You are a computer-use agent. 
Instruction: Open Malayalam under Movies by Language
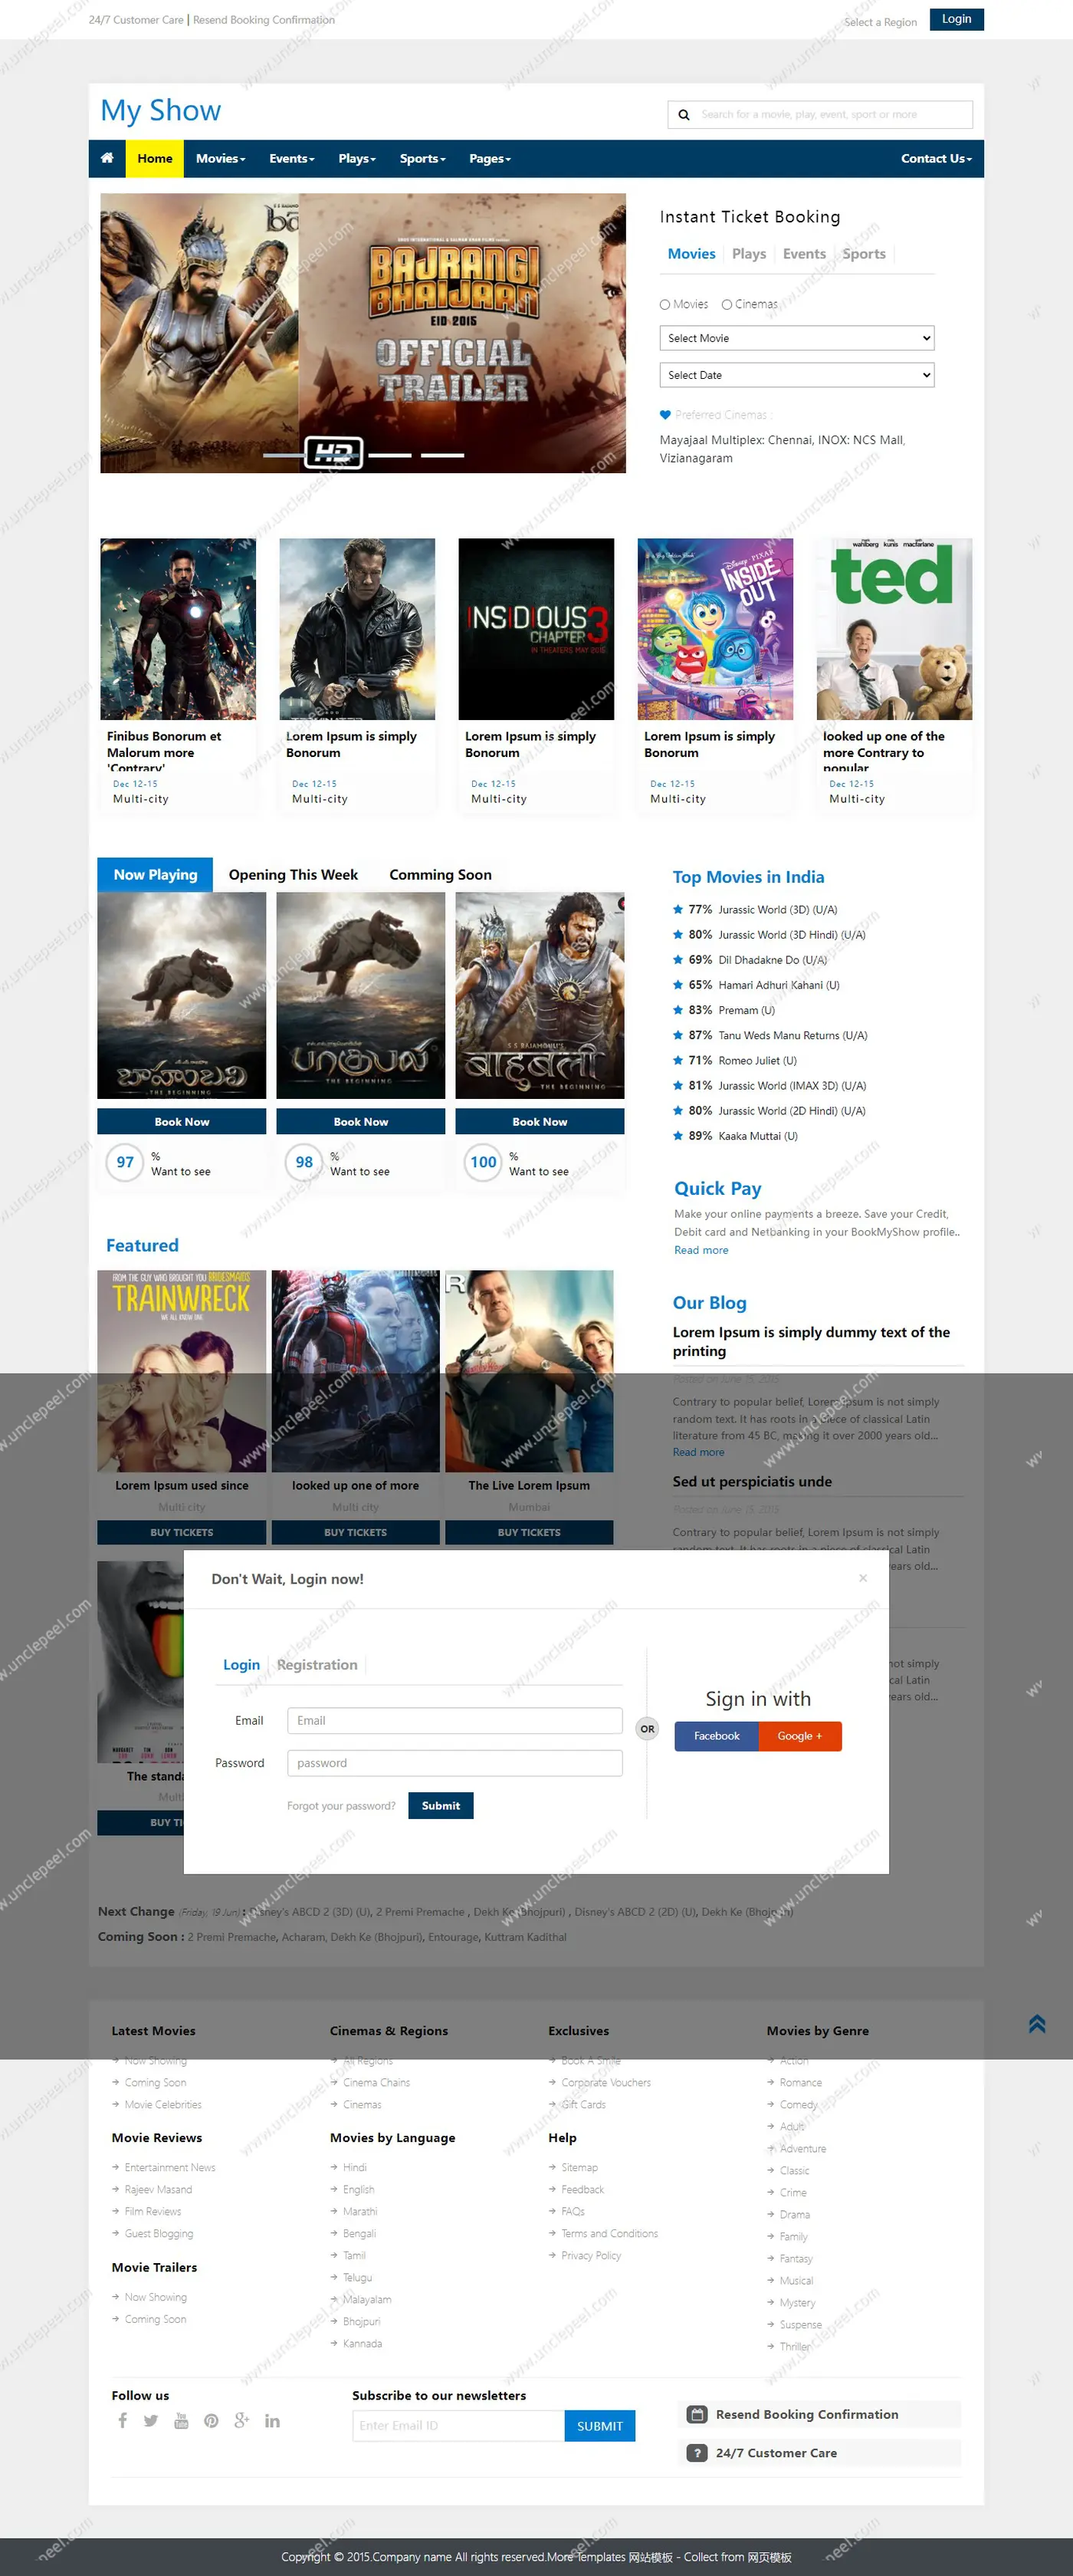pyautogui.click(x=366, y=2299)
